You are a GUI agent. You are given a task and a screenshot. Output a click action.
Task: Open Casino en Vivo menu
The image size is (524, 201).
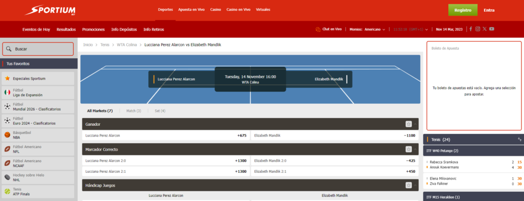[x=238, y=10]
